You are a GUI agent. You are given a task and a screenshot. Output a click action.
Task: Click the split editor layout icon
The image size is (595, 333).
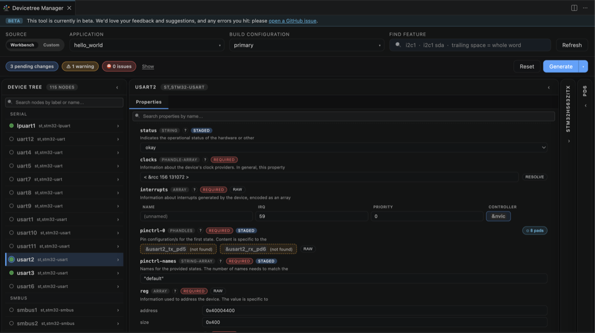pos(574,8)
